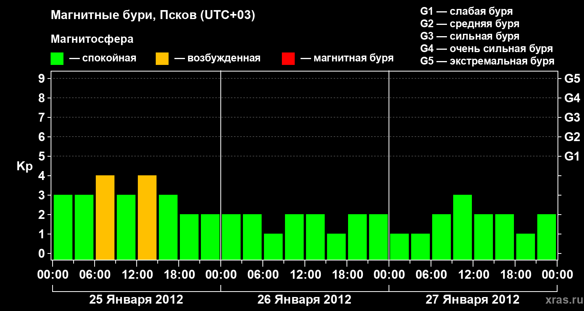The width and height of the screenshot is (584, 311).
Task: Click the 'Kp' axis title
Action: 25,166
